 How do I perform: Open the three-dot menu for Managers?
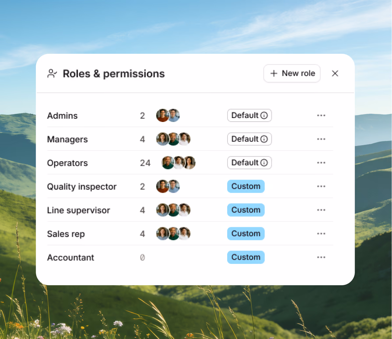(x=321, y=139)
